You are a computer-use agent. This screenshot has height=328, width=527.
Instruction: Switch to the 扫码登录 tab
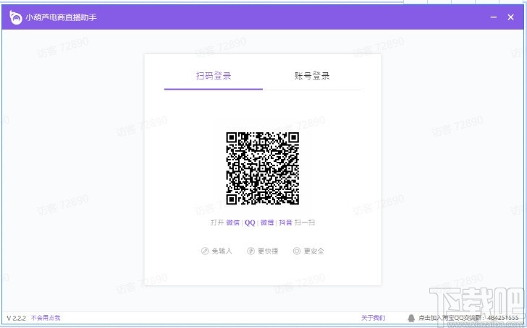(x=214, y=76)
